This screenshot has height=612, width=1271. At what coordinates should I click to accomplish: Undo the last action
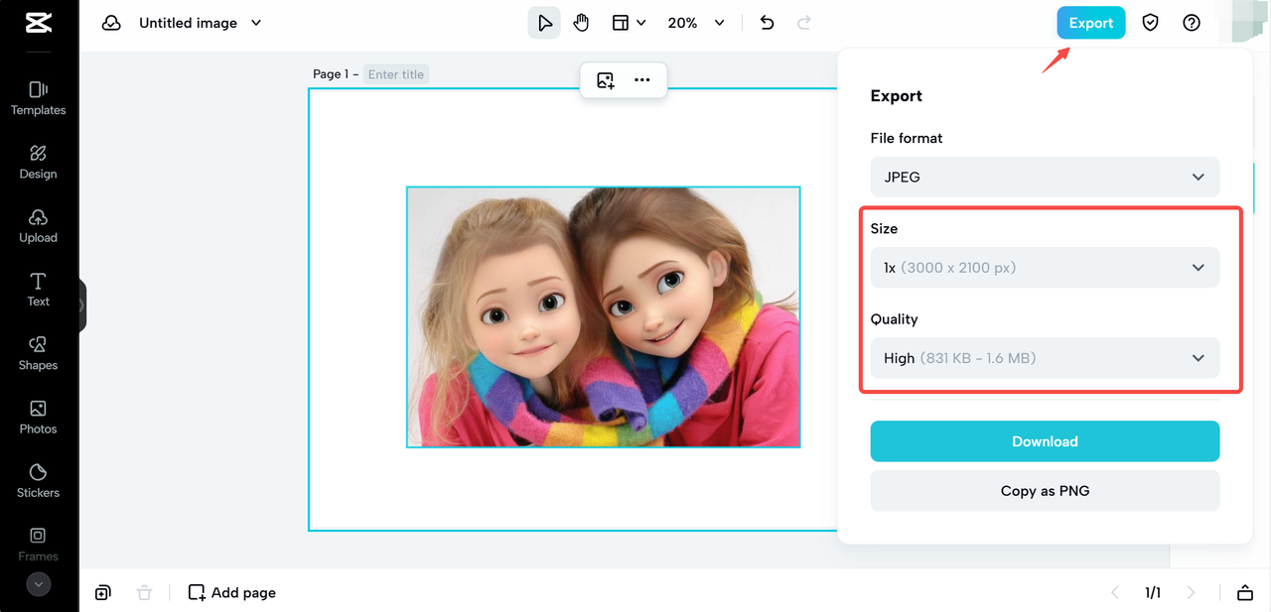tap(767, 23)
